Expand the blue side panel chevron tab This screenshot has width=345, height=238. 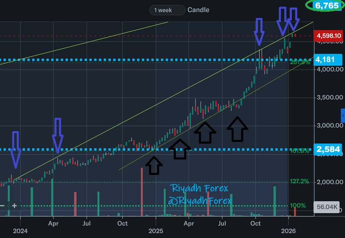tap(343, 116)
